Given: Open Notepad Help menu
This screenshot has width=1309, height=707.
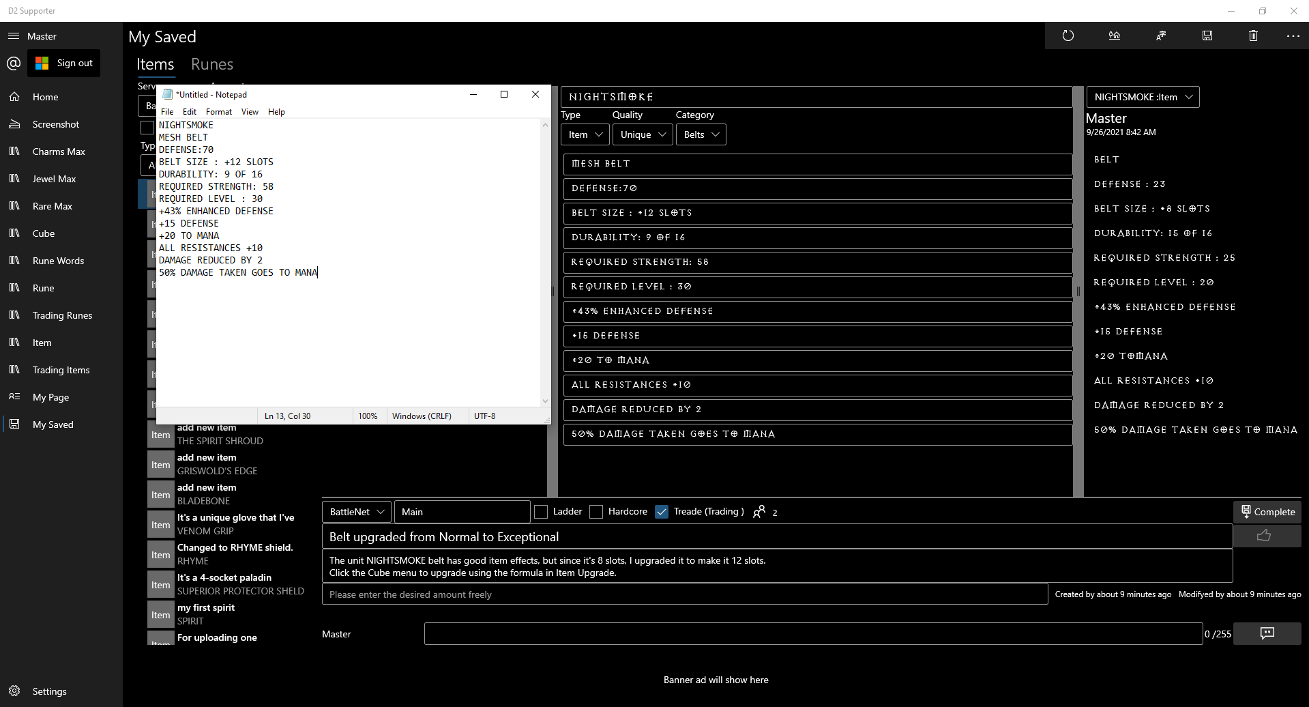Looking at the screenshot, I should tap(276, 112).
